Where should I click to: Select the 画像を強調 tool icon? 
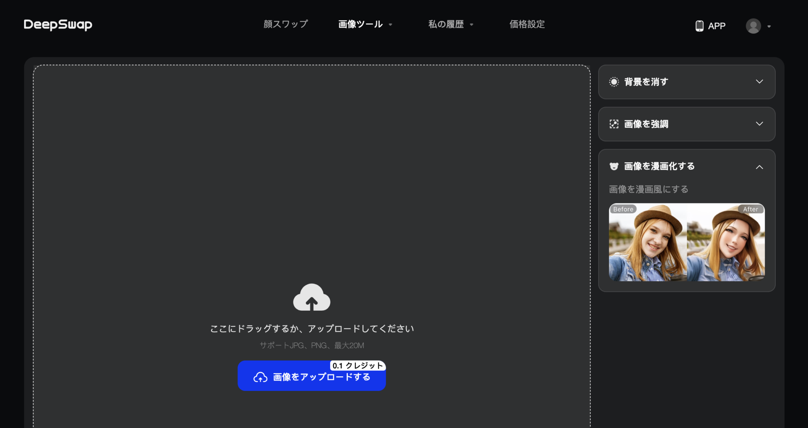pyautogui.click(x=614, y=124)
